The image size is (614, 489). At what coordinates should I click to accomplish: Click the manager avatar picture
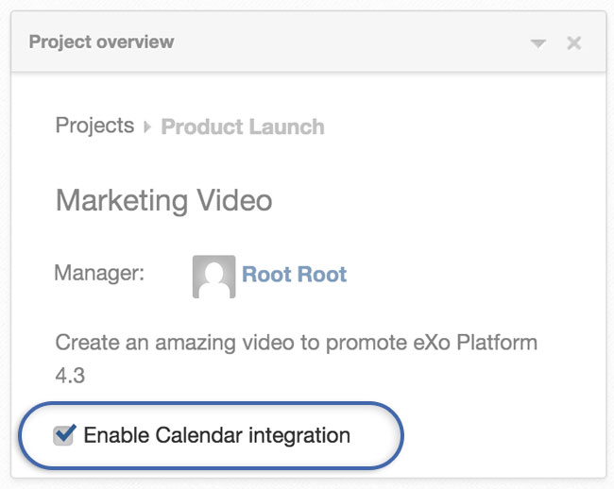[x=213, y=277]
